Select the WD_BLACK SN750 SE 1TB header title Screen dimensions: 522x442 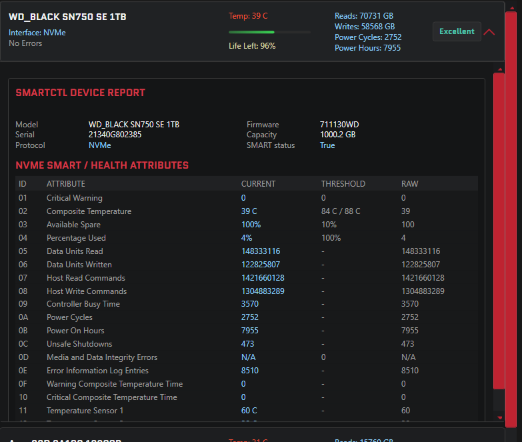(x=67, y=17)
